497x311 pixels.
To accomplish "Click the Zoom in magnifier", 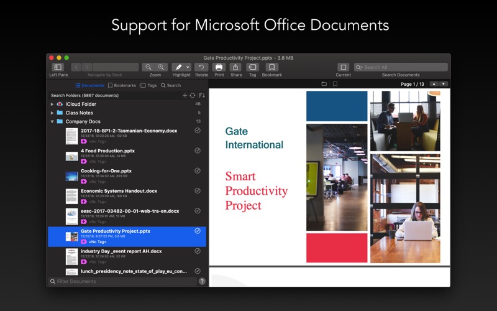I will (162, 67).
